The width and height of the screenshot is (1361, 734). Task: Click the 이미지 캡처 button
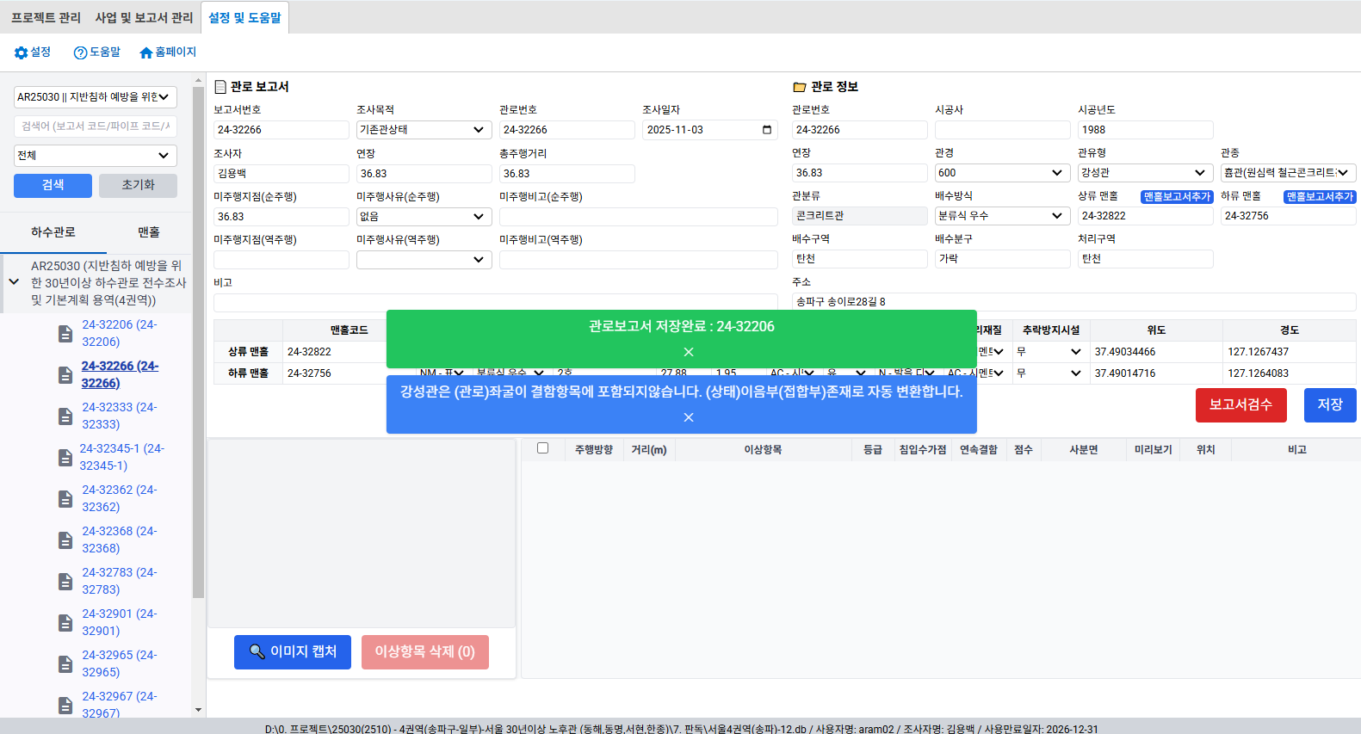[293, 652]
